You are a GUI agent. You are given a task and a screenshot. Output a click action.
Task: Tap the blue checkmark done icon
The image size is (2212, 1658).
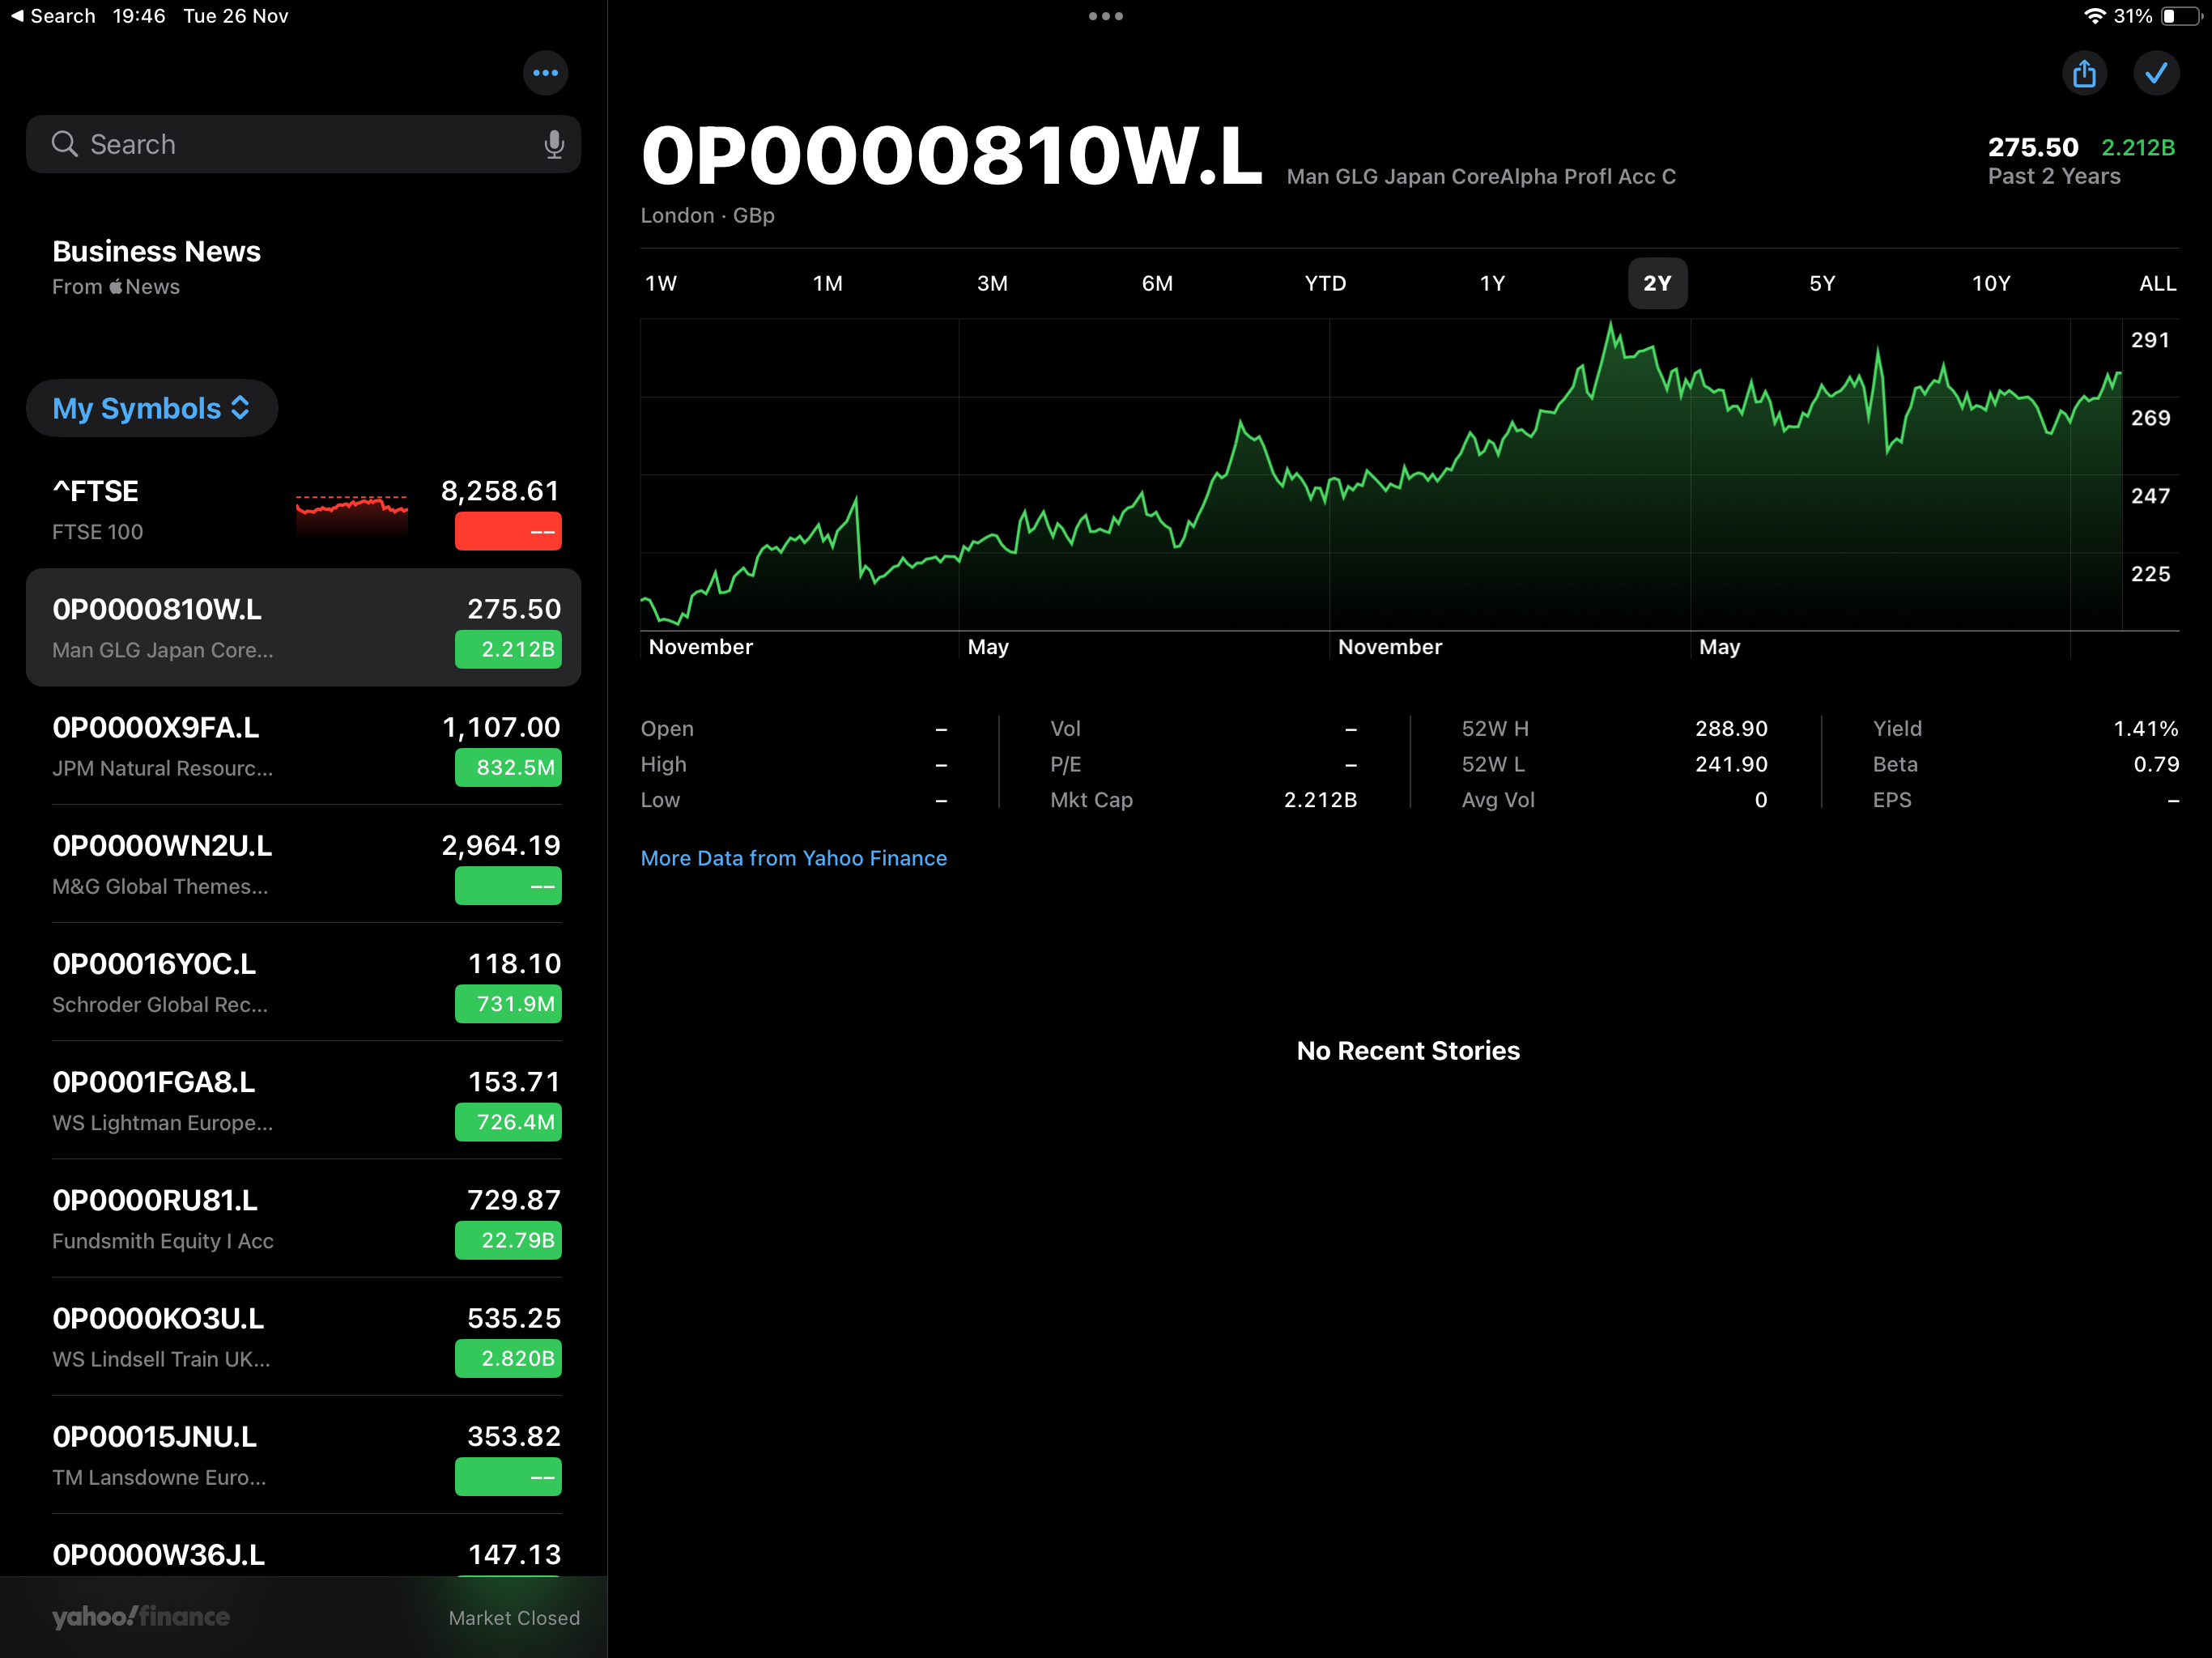coord(2156,73)
